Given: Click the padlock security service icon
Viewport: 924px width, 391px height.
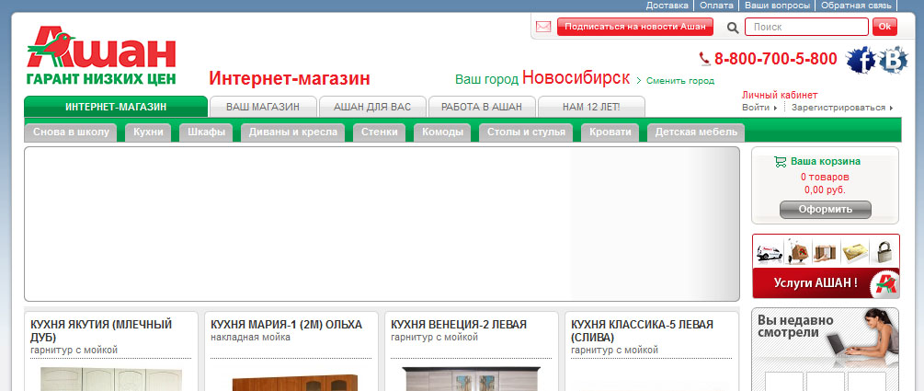Looking at the screenshot, I should coord(884,252).
